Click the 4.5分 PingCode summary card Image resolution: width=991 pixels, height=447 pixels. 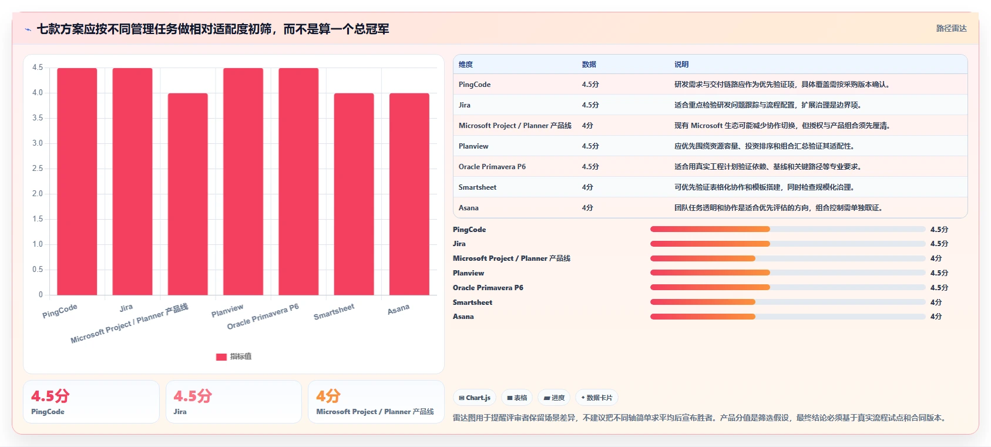pos(91,402)
